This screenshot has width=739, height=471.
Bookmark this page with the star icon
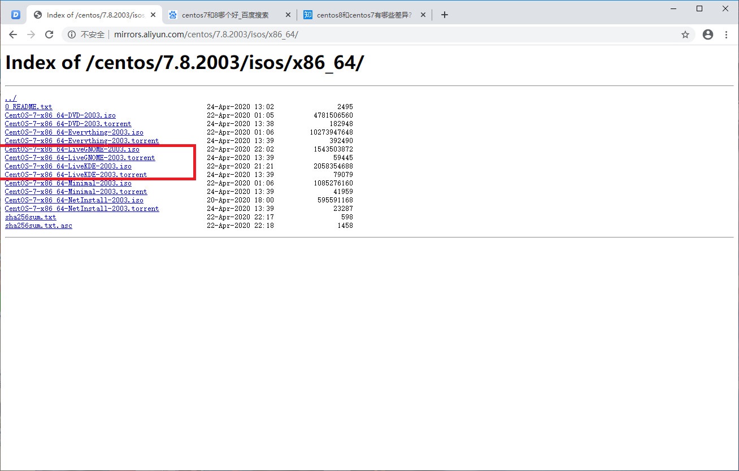point(685,34)
